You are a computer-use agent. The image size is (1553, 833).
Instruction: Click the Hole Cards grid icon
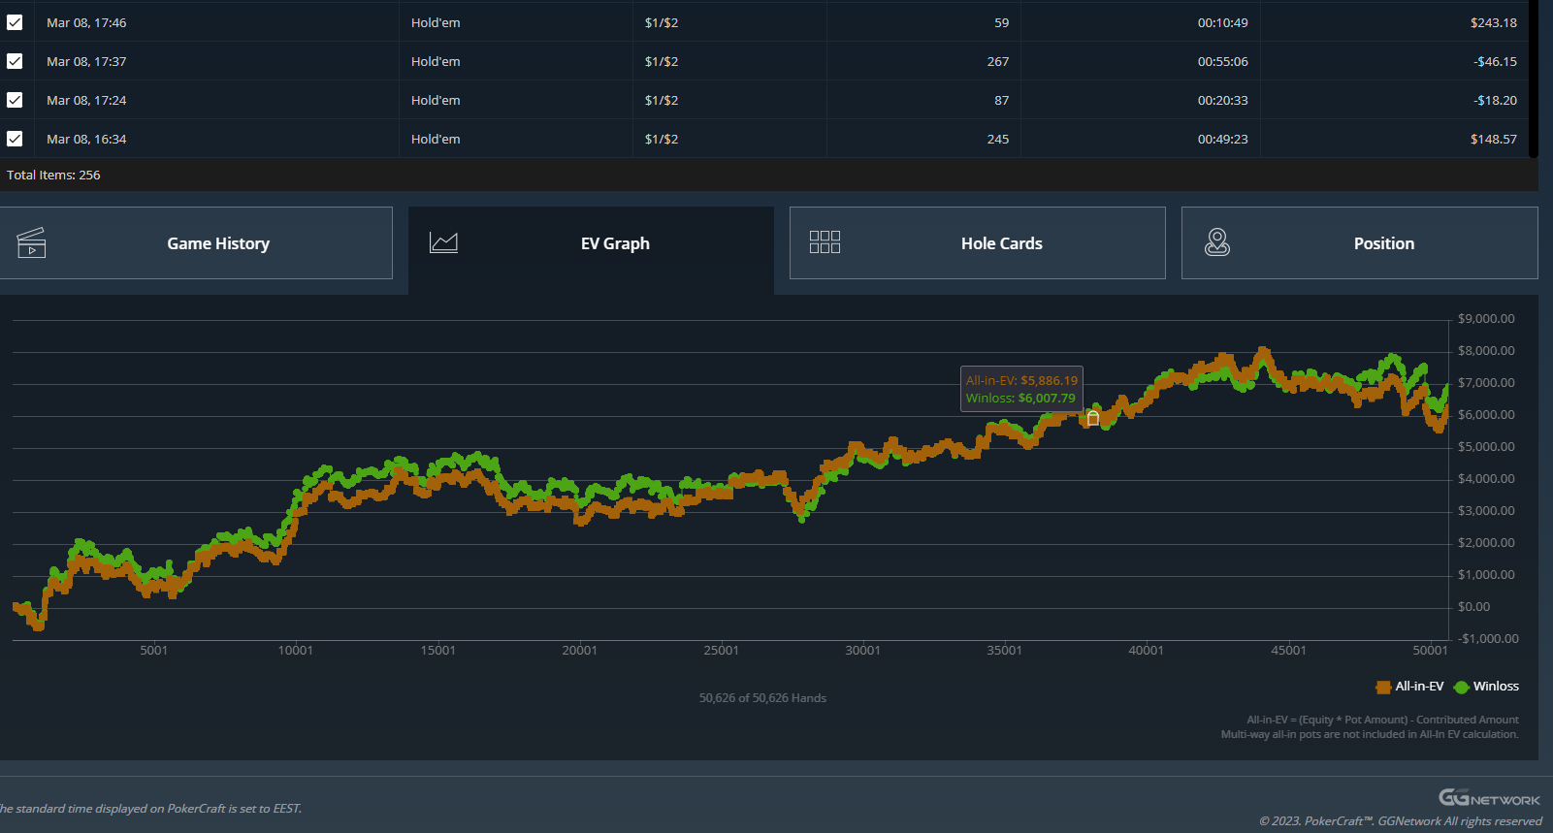[x=825, y=242]
